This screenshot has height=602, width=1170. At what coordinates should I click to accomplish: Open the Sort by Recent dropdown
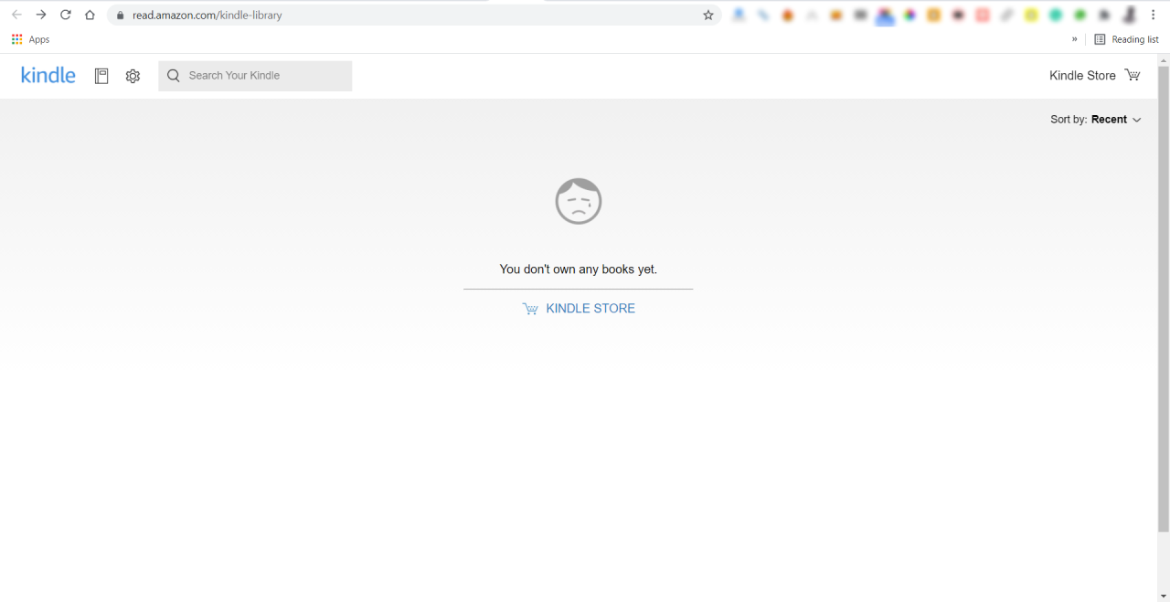(1096, 120)
